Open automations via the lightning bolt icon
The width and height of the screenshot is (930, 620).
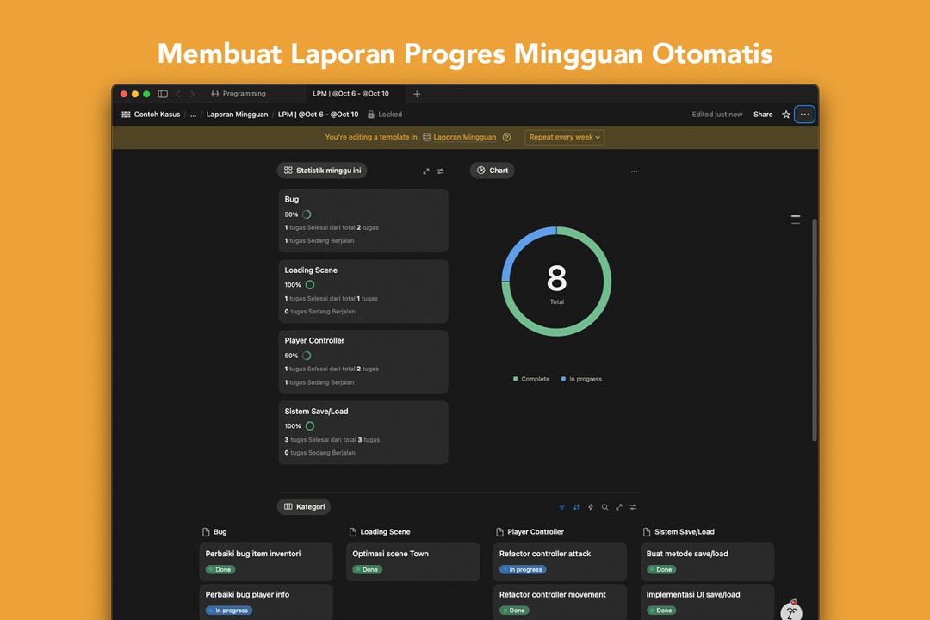click(x=591, y=507)
